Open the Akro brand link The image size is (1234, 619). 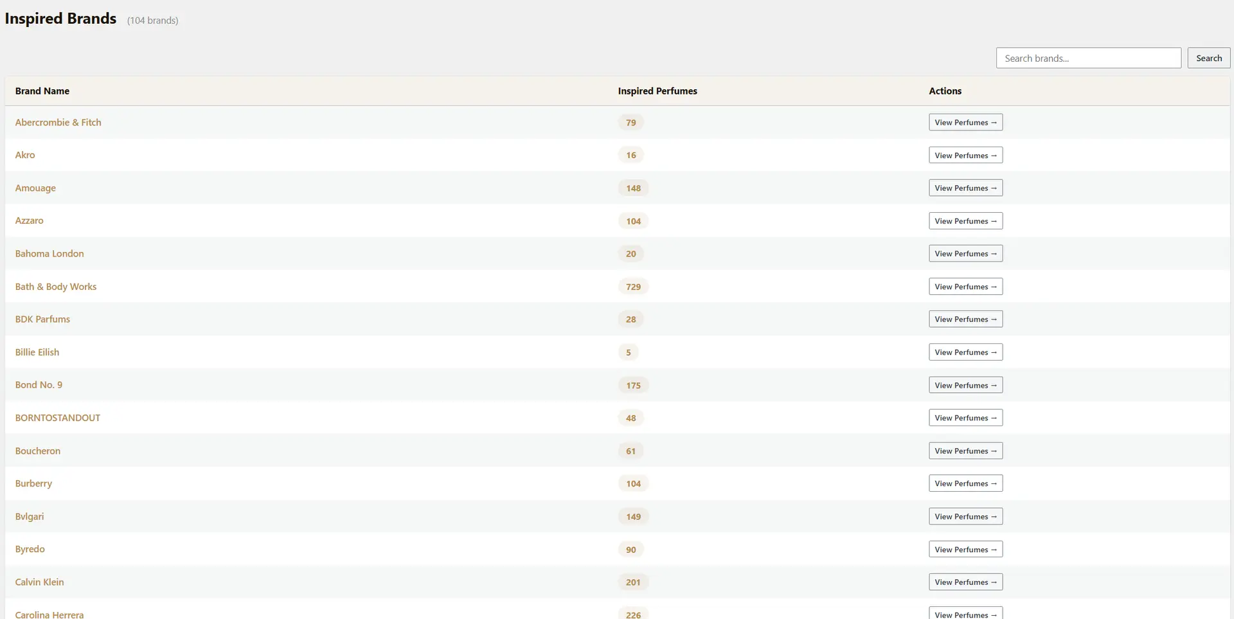click(x=25, y=155)
